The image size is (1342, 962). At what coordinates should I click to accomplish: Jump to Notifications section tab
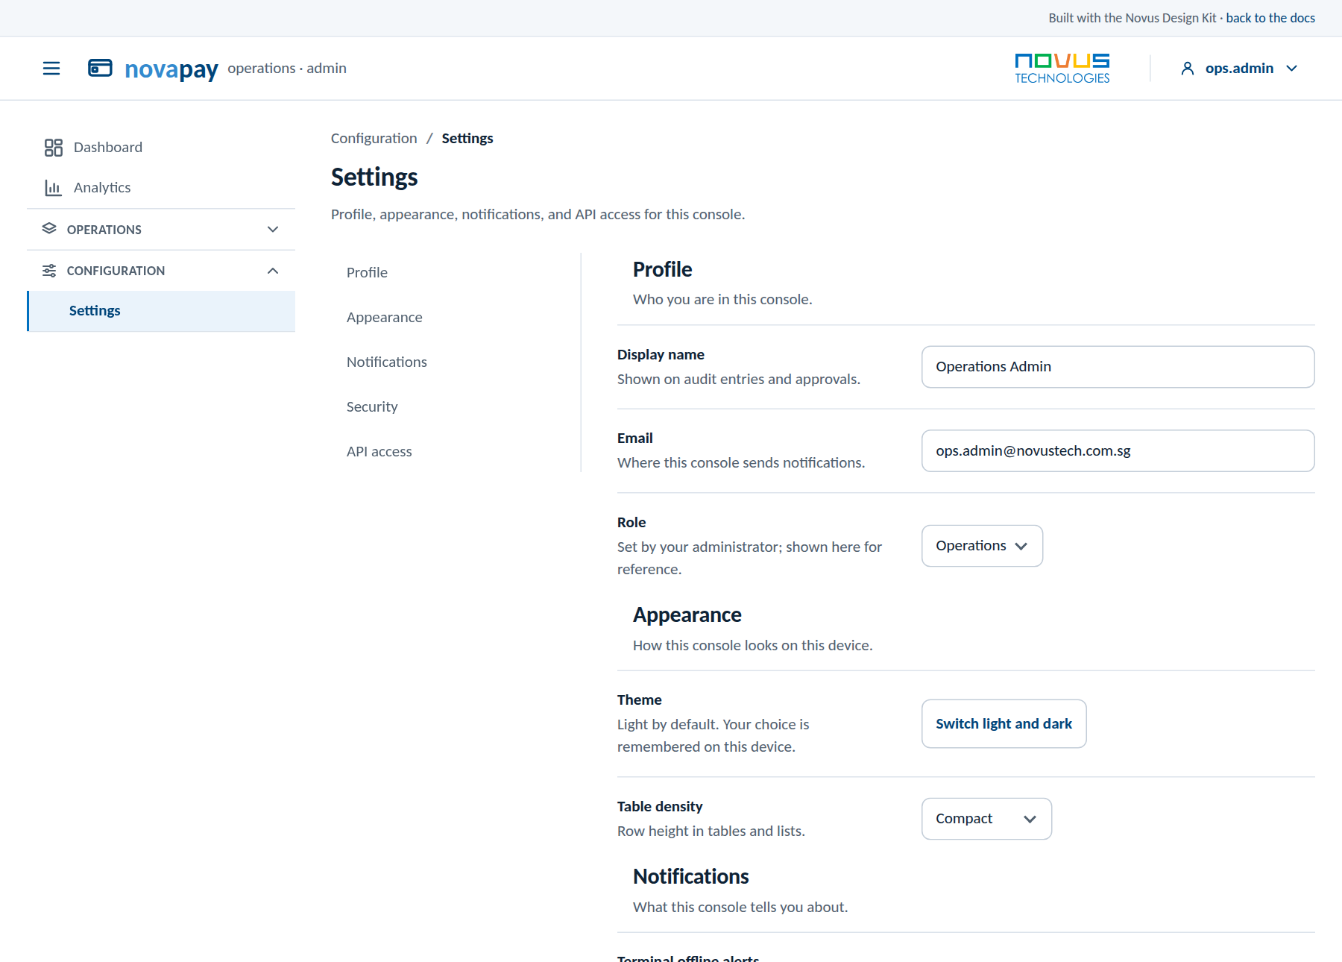click(386, 362)
